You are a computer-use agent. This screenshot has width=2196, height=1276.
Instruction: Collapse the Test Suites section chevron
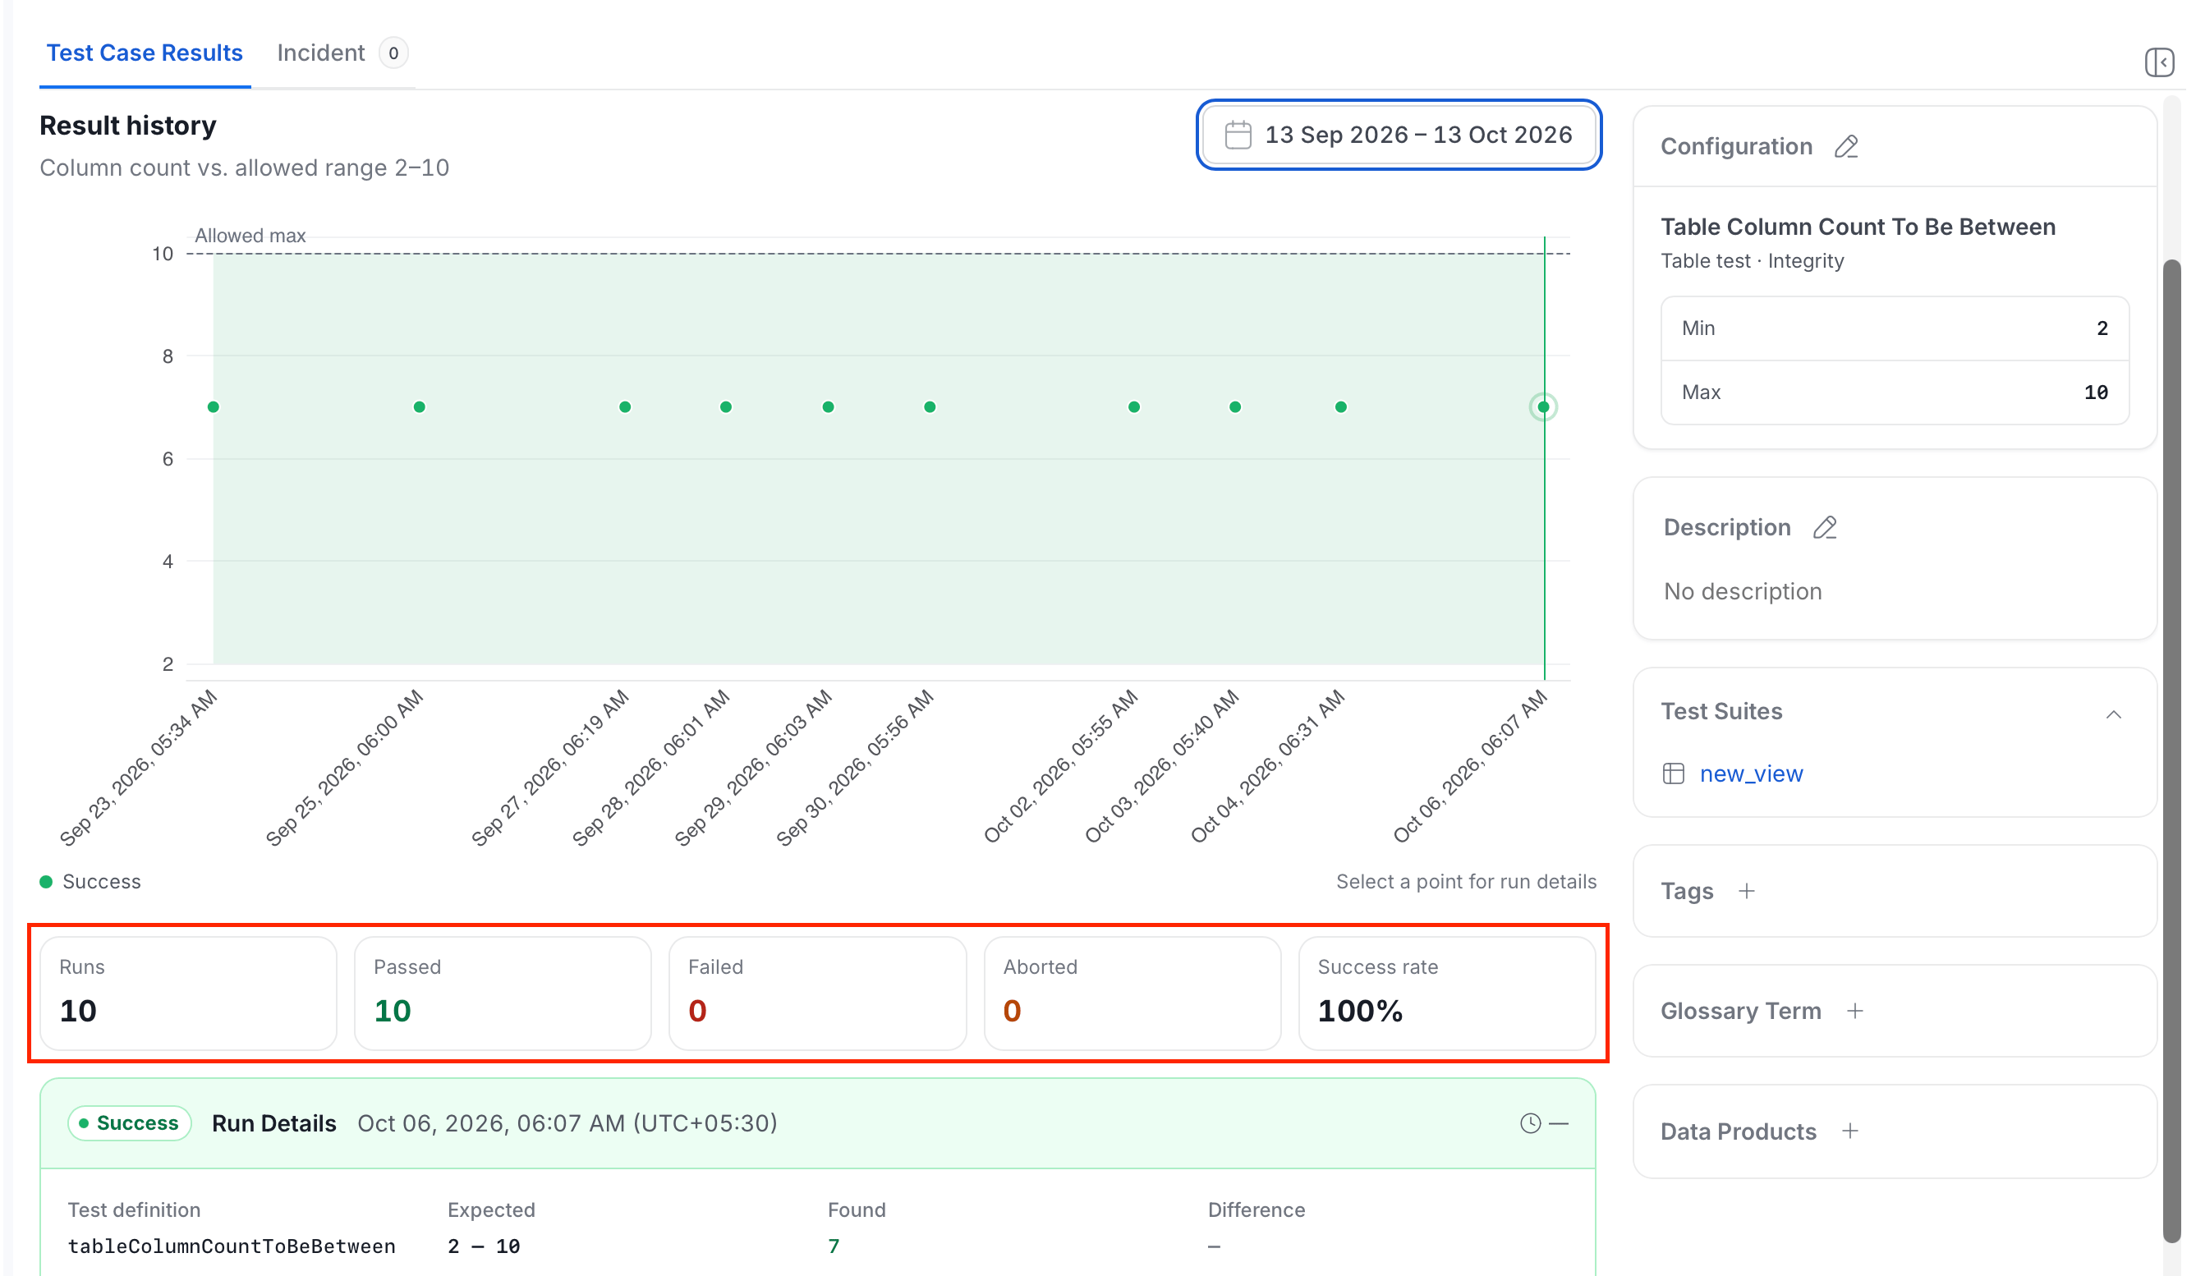(x=2113, y=714)
